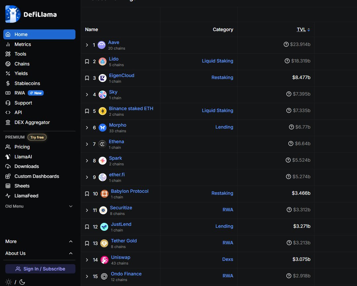Bookmark the Tether Gold row
The width and height of the screenshot is (357, 286).
87,243
